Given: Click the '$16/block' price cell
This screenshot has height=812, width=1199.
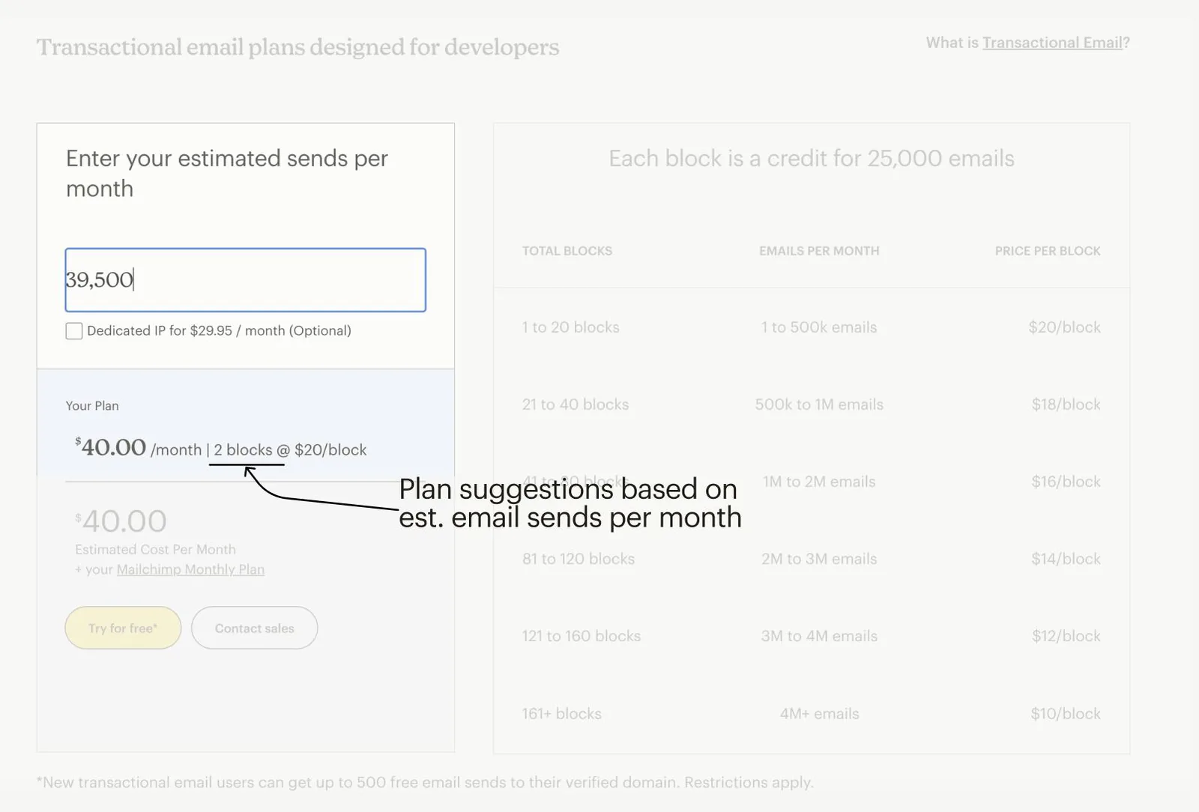Looking at the screenshot, I should tap(1066, 482).
